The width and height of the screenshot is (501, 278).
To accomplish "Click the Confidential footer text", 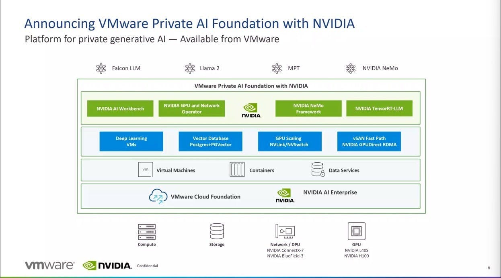I will click(x=147, y=266).
